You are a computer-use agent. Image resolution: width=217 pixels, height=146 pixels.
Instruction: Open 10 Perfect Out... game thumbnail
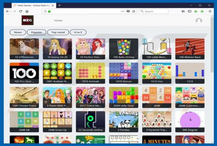(x=91, y=49)
